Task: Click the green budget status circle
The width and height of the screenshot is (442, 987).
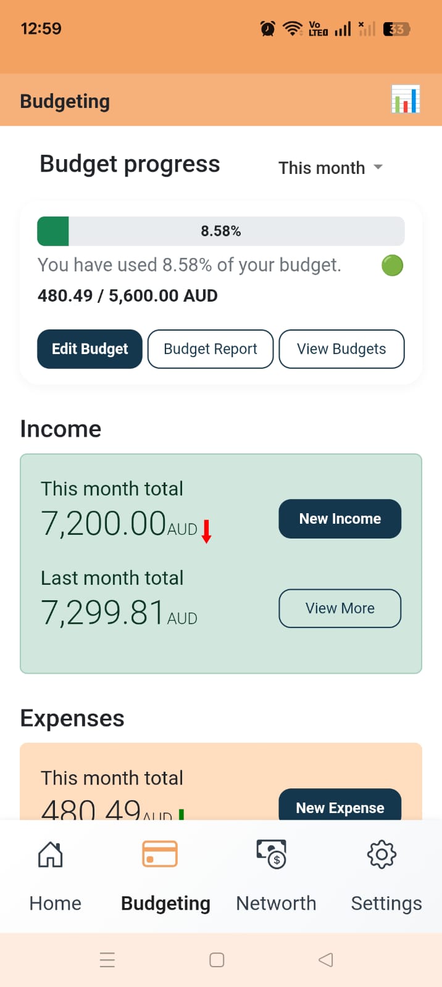Action: pos(392,265)
